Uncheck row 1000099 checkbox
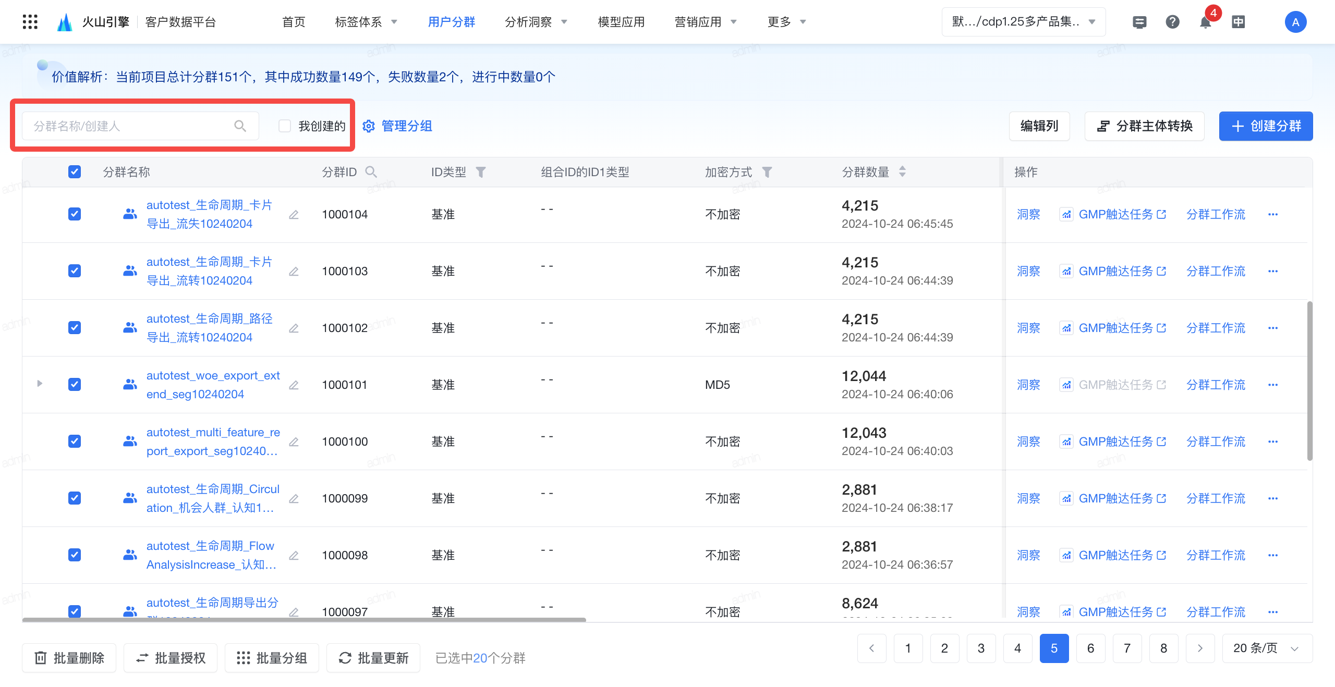 tap(75, 498)
